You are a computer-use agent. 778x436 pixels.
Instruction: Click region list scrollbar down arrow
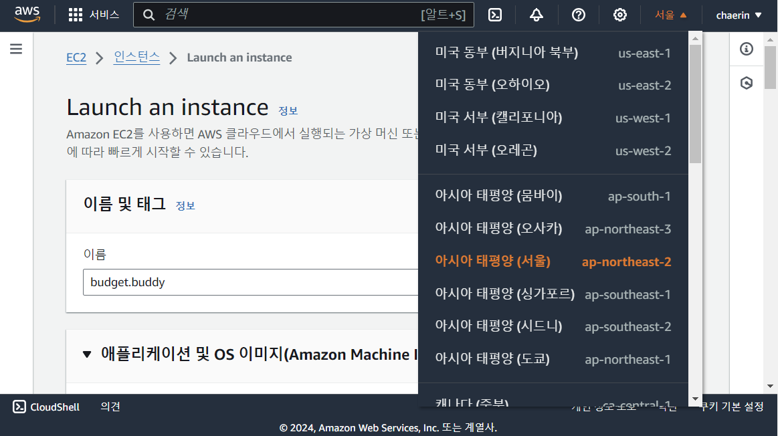tap(695, 399)
